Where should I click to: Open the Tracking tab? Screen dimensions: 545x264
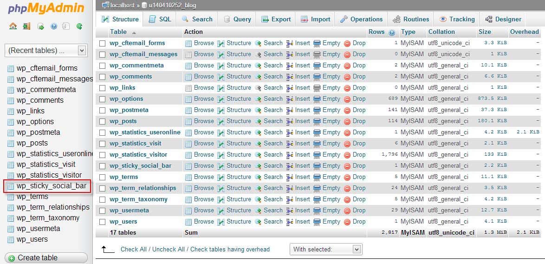(457, 20)
